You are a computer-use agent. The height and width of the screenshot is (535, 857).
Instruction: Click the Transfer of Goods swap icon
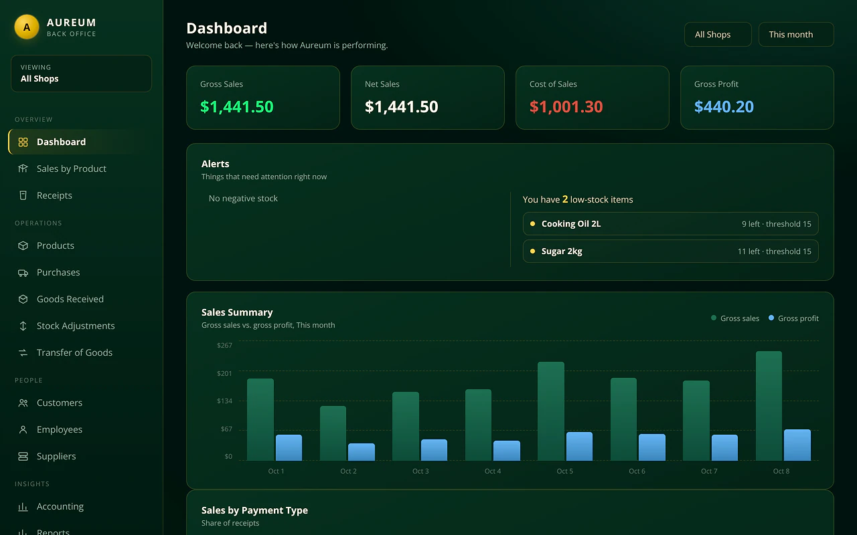click(23, 352)
